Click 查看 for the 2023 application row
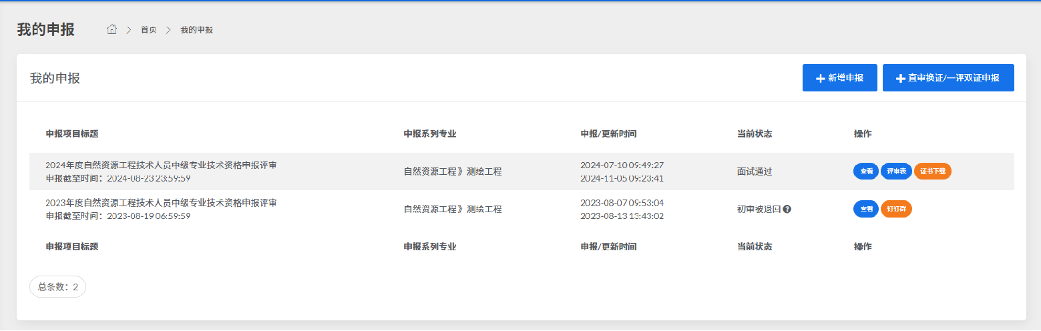The height and width of the screenshot is (331, 1041). coord(866,209)
